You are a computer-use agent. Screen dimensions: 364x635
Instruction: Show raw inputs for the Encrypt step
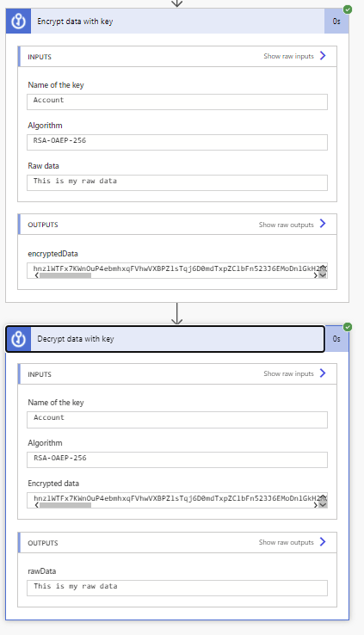pos(288,56)
